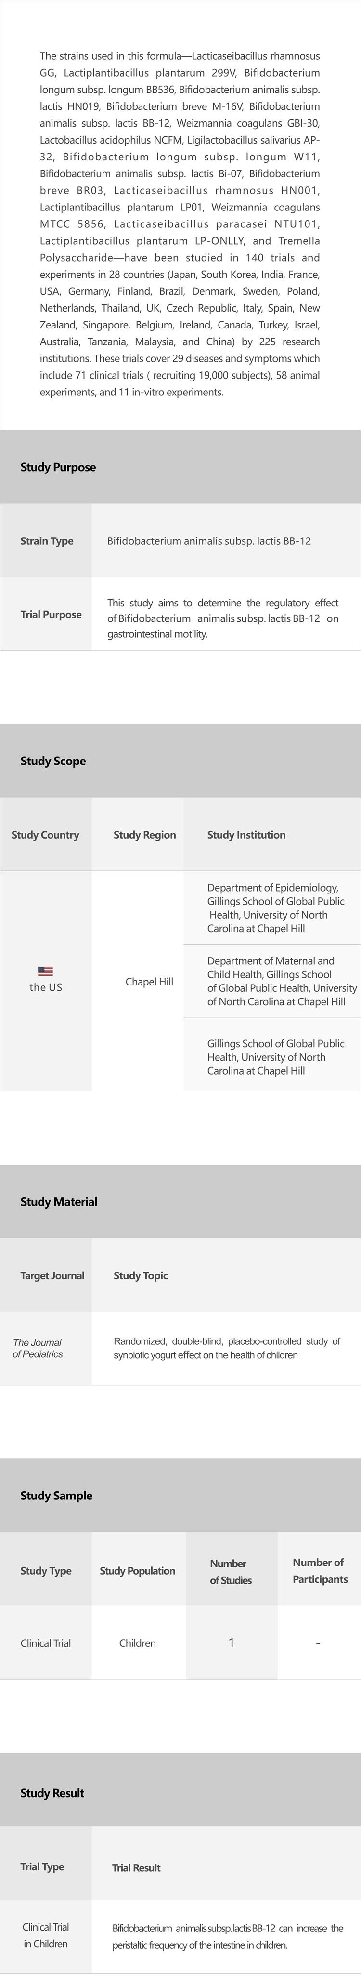The width and height of the screenshot is (361, 1984).
Task: Select the Study Institution column header
Action: [246, 835]
